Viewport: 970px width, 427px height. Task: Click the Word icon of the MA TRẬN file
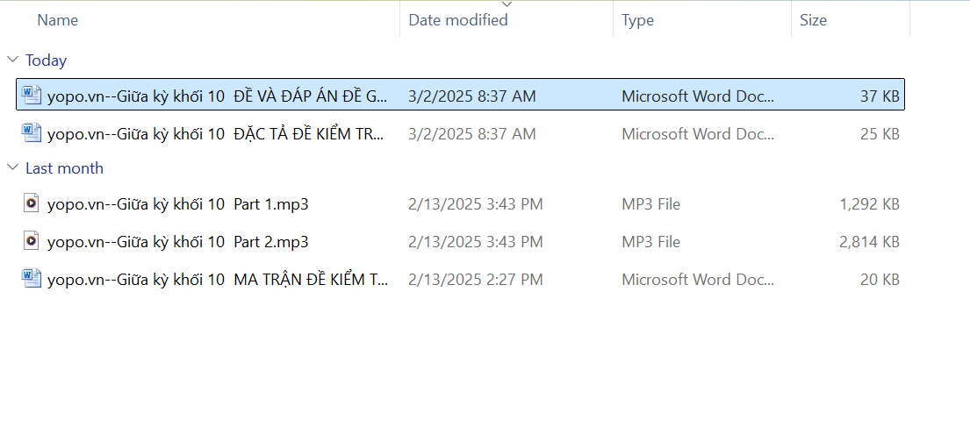pyautogui.click(x=32, y=279)
